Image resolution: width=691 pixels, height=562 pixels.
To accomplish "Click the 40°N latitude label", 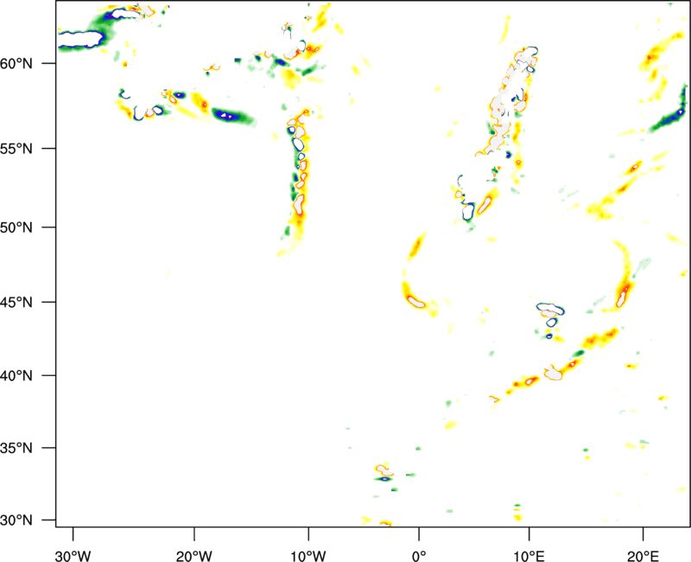I will pyautogui.click(x=16, y=376).
